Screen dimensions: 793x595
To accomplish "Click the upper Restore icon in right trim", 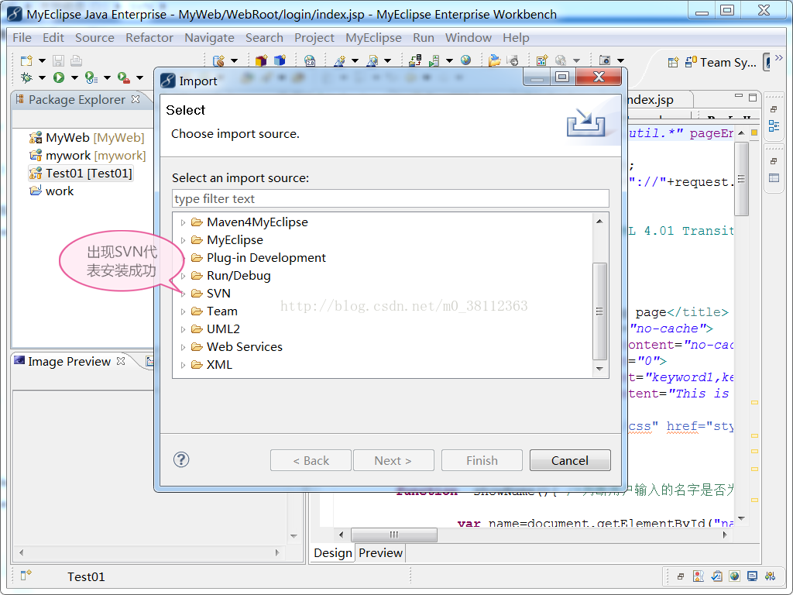I will pos(774,109).
